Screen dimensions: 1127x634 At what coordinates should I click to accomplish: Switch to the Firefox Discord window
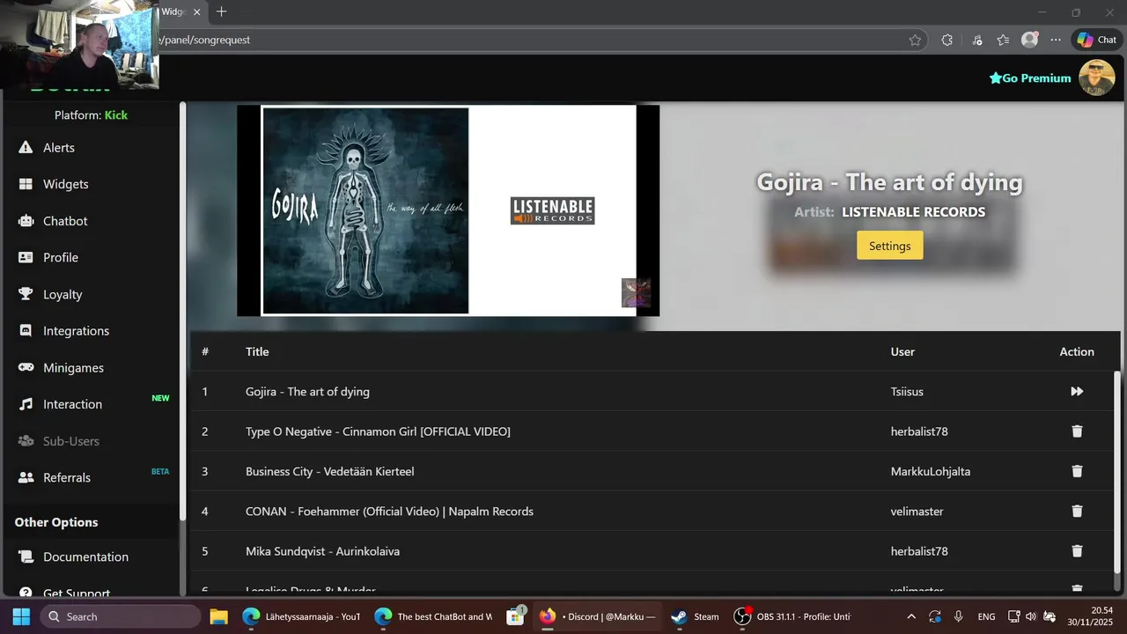click(x=597, y=616)
